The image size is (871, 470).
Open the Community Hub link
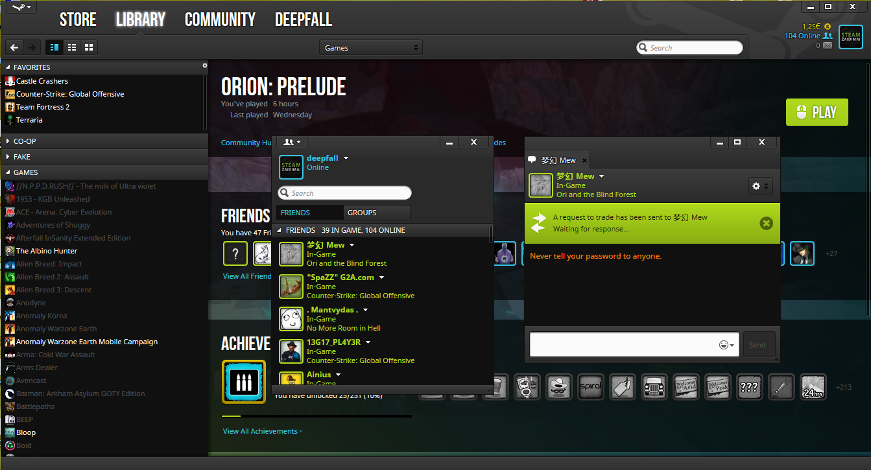point(246,143)
